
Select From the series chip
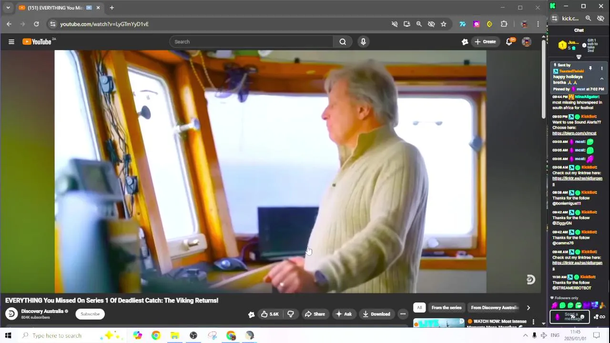point(447,308)
